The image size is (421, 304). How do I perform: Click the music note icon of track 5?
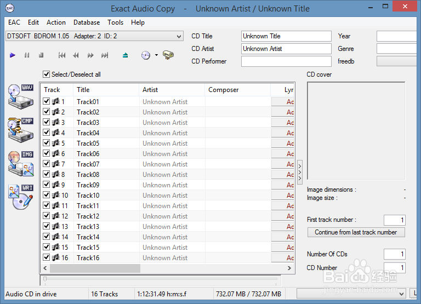point(55,143)
